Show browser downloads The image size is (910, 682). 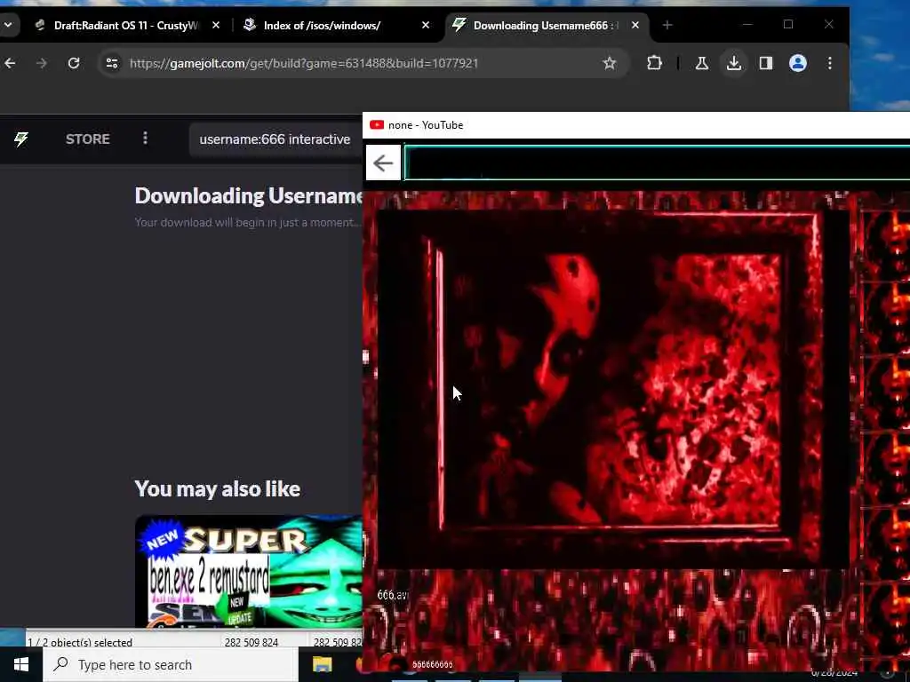733,63
